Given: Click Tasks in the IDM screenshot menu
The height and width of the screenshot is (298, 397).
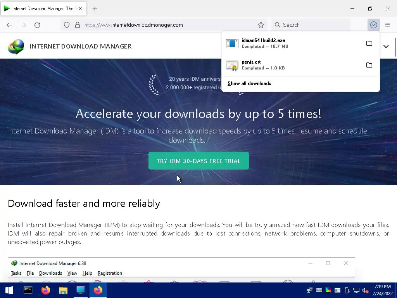Looking at the screenshot, I should coord(16,273).
